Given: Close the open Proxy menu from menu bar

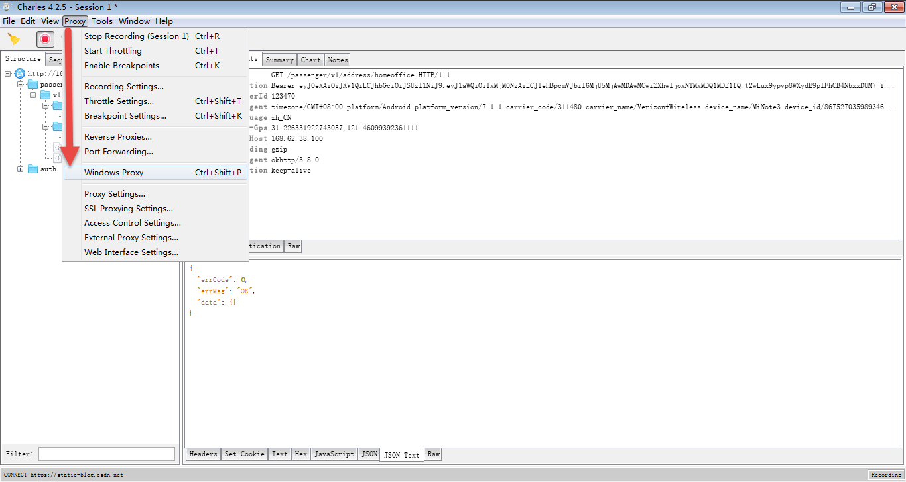Looking at the screenshot, I should click(75, 21).
